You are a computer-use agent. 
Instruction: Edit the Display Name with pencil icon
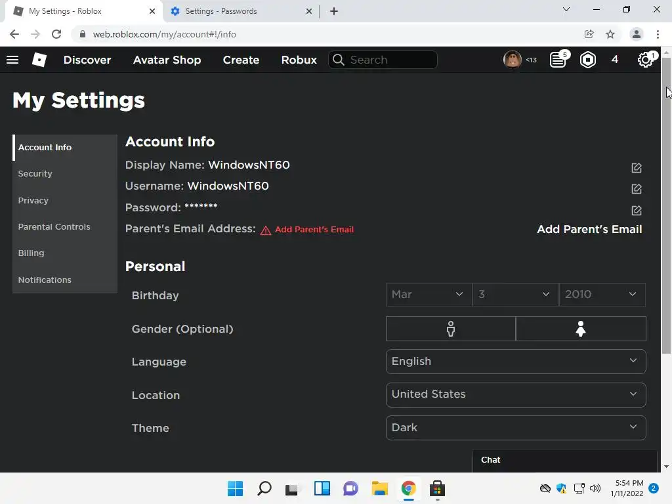point(637,167)
